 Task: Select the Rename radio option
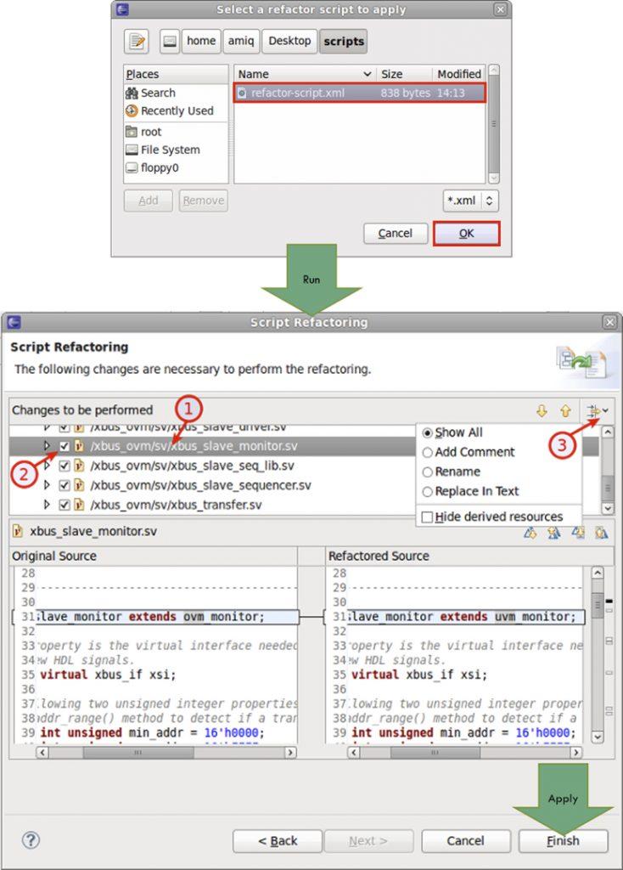[452, 472]
